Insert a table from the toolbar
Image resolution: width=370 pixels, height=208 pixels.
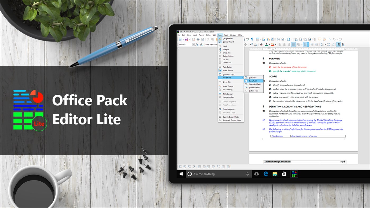pos(257,39)
